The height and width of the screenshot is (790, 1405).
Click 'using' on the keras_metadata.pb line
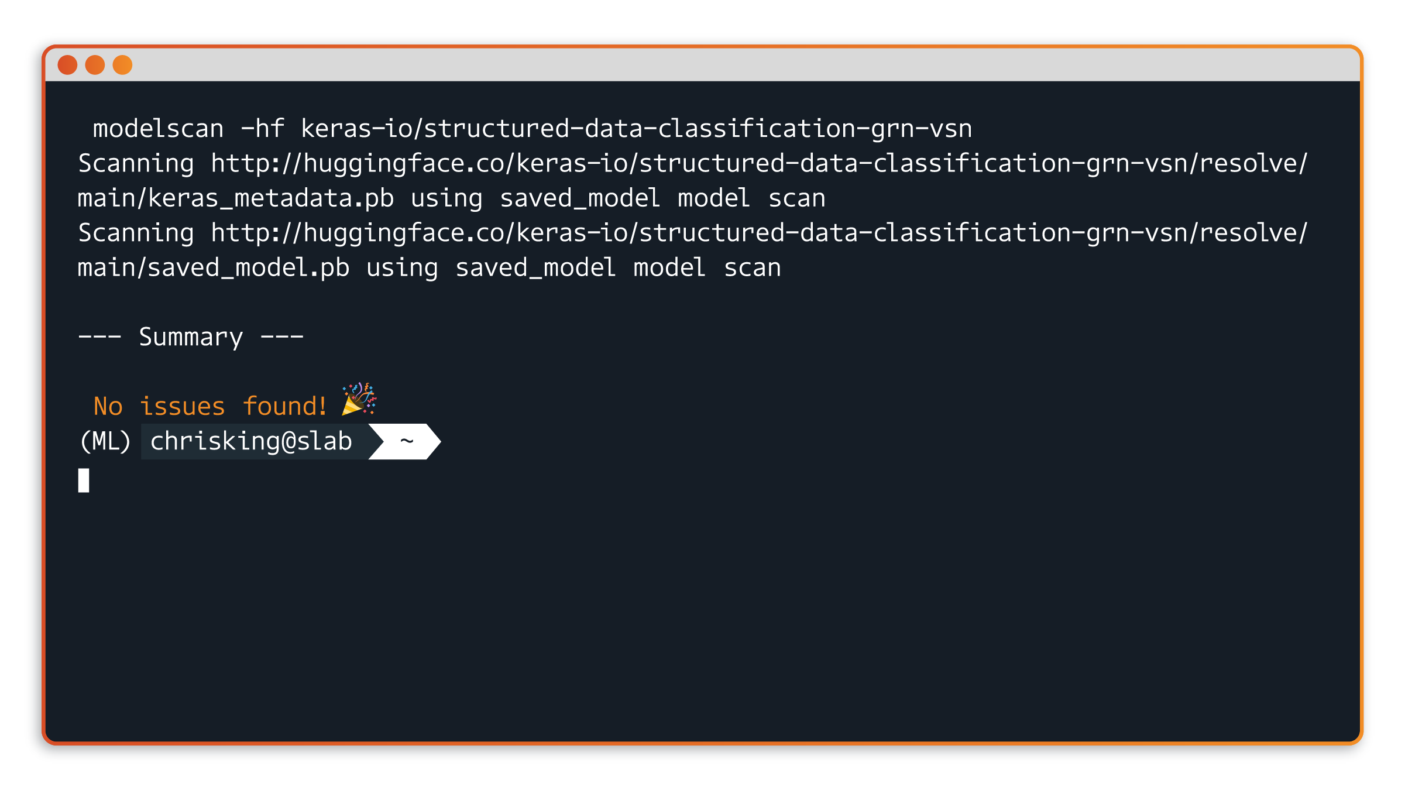446,198
